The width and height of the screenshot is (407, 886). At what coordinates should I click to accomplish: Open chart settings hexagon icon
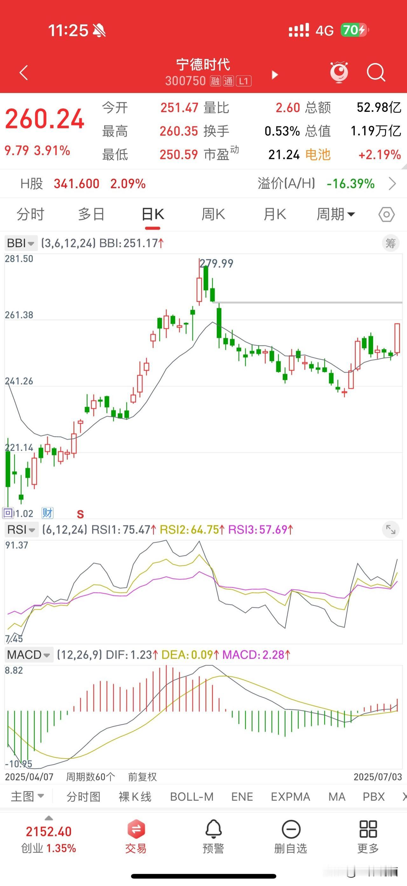[387, 214]
